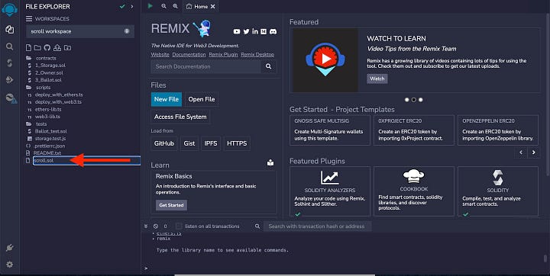550x276 pixels.
Task: Toggle listen on all transactions checkbox
Action: (x=179, y=226)
